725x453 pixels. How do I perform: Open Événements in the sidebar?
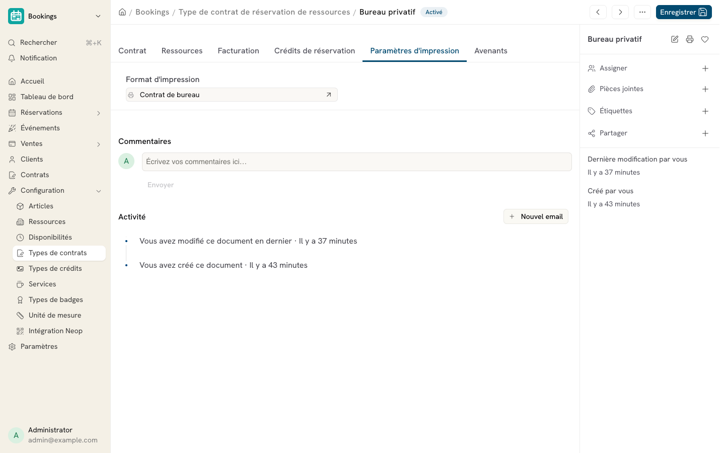55,128
